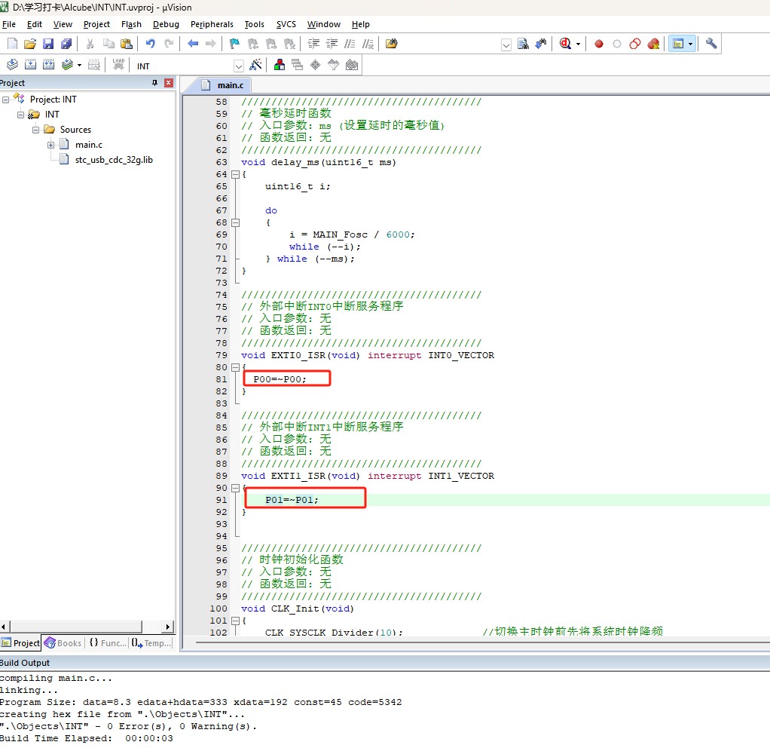Switch to the Templates panel tab
Viewport: 770px width, 748px height.
coord(151,643)
